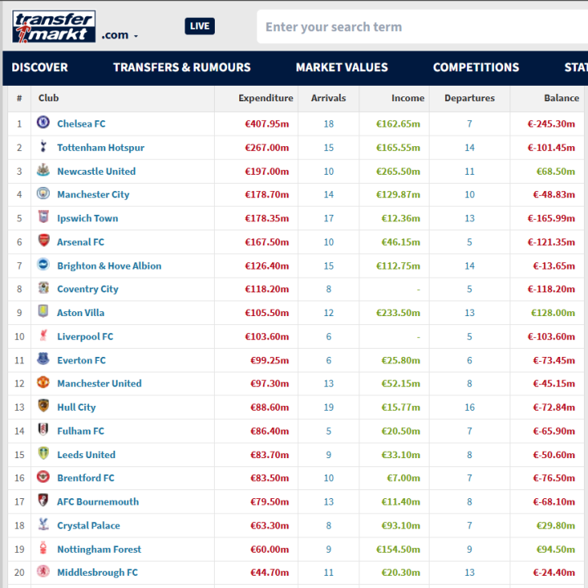
Task: Open the Liverpool FC club link
Action: (85, 336)
